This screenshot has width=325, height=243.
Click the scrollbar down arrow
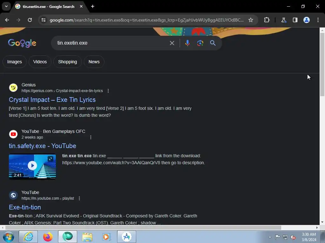tap(322, 222)
